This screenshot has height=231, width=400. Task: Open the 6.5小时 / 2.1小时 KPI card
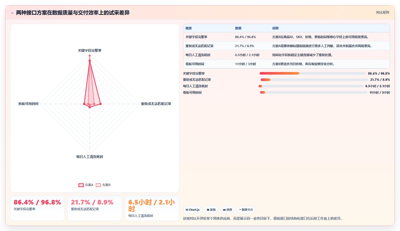pos(152,208)
